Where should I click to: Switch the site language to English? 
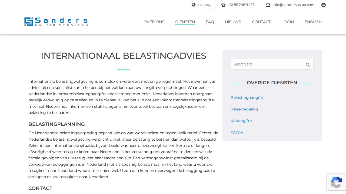pyautogui.click(x=313, y=22)
